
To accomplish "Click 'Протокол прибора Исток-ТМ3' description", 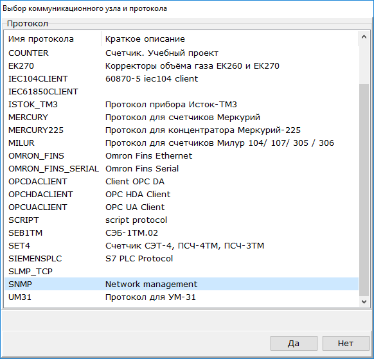I will tap(172, 105).
